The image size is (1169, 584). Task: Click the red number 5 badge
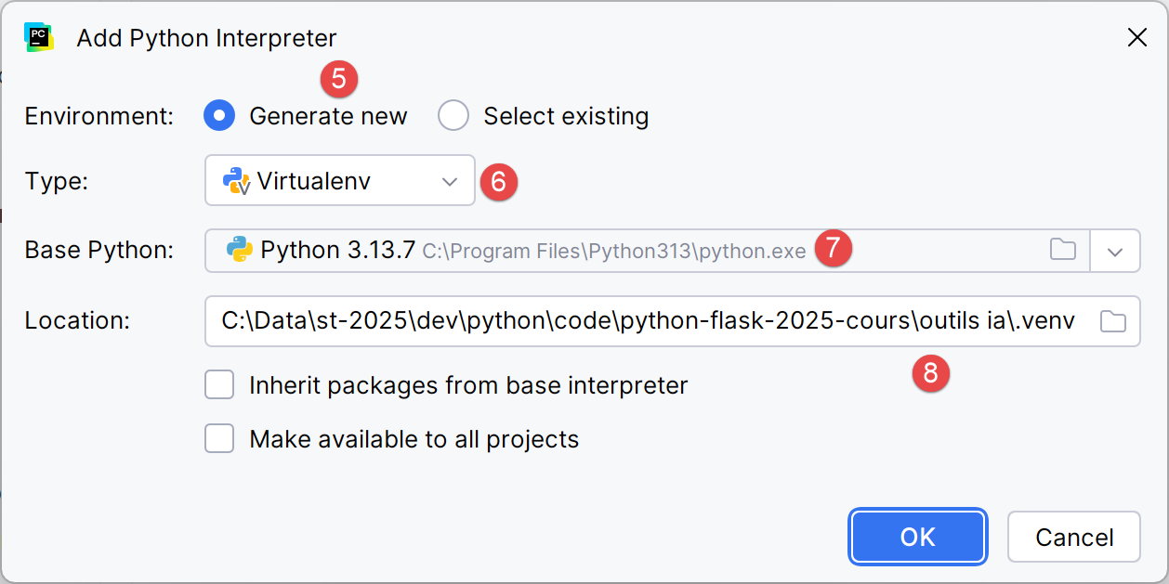click(339, 80)
